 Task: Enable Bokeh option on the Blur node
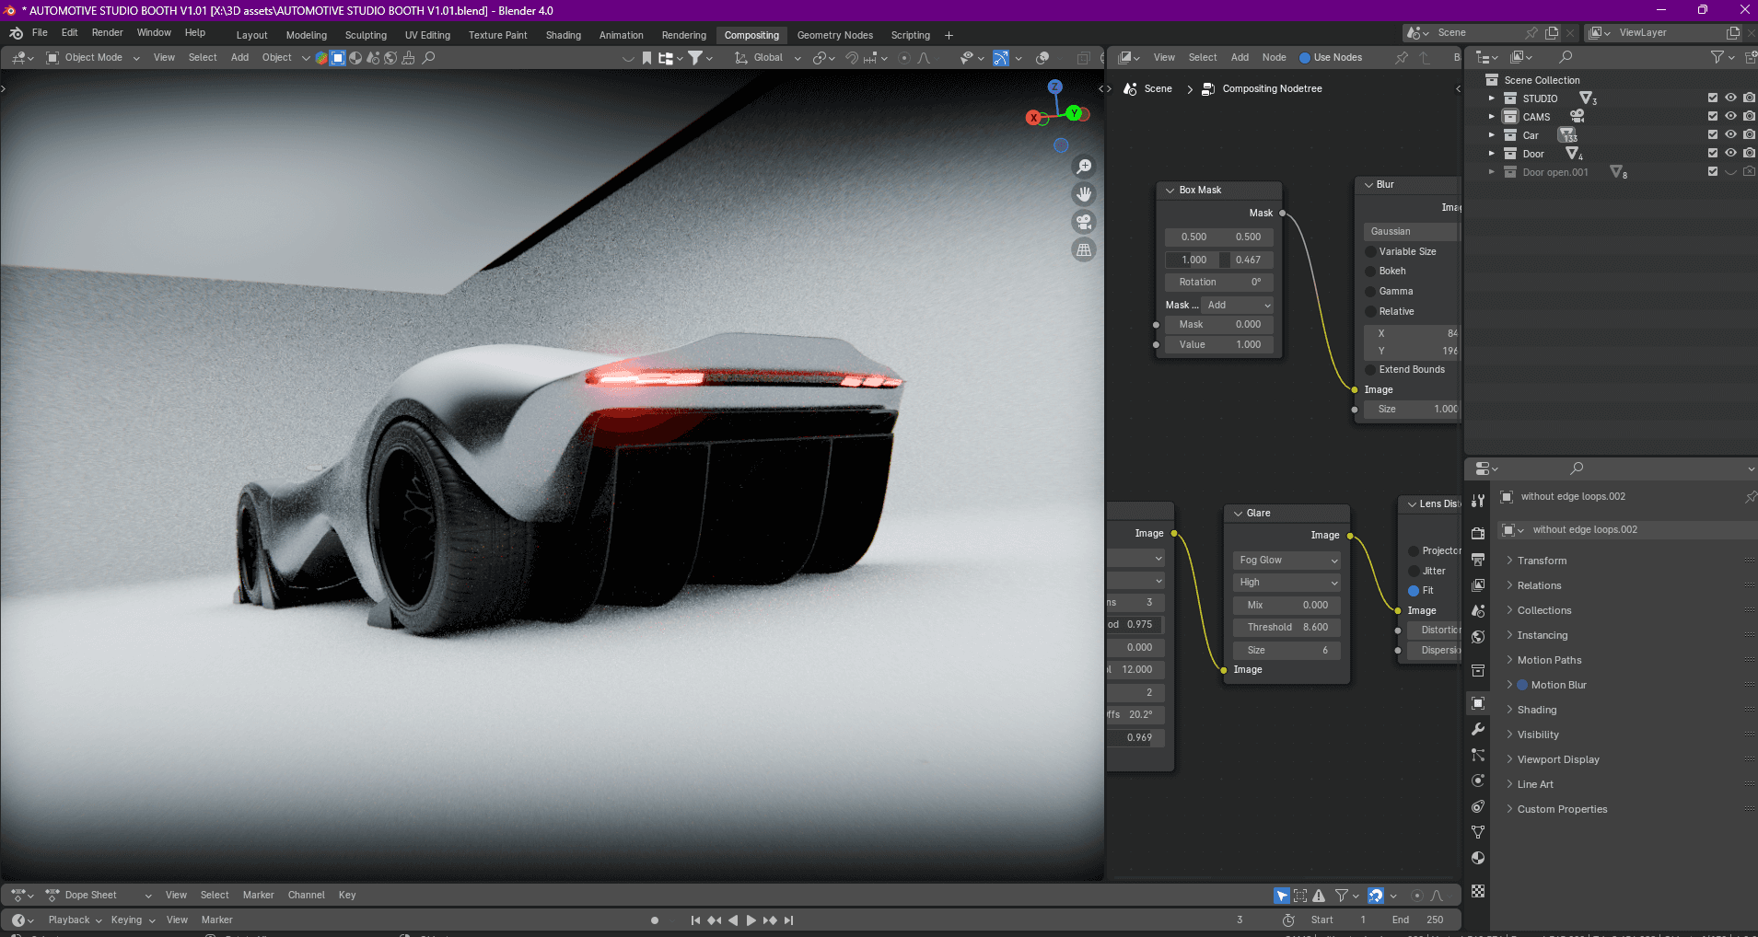coord(1370,272)
